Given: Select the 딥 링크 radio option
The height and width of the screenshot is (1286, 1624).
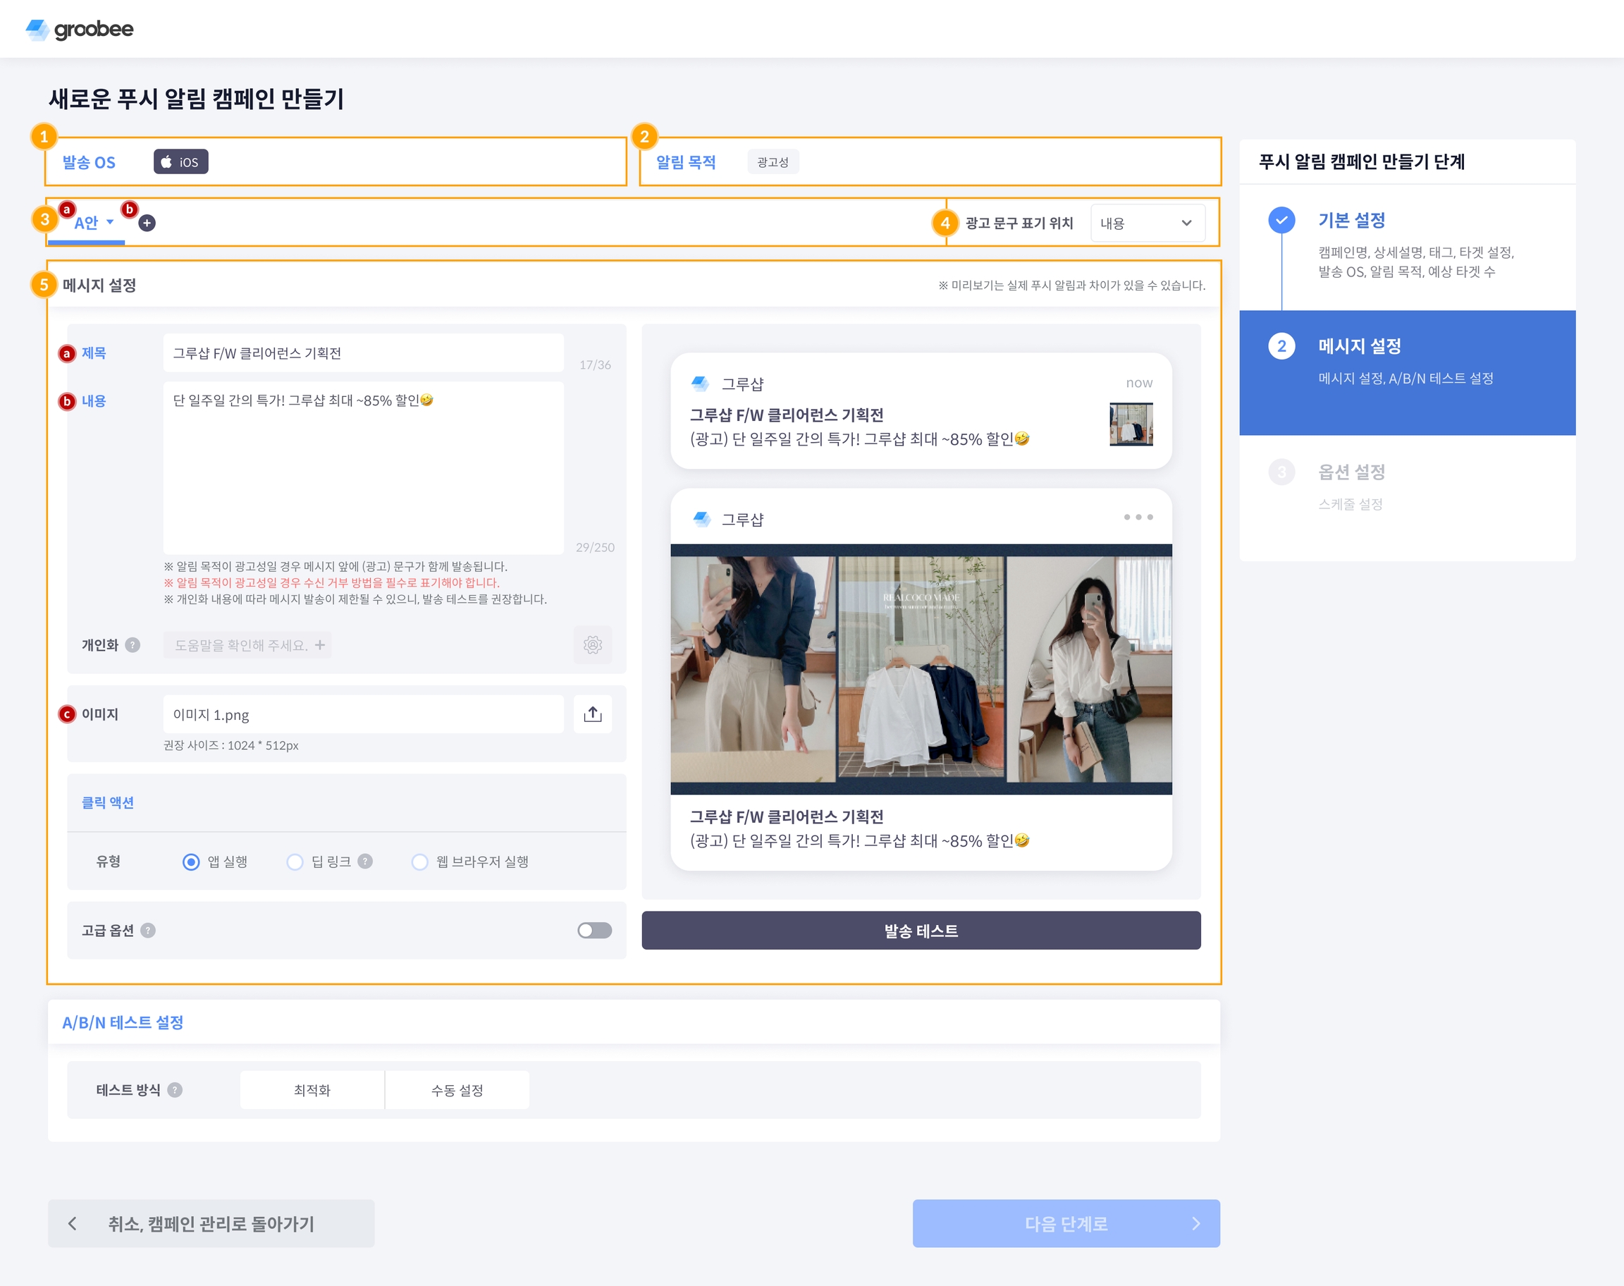Looking at the screenshot, I should 295,862.
